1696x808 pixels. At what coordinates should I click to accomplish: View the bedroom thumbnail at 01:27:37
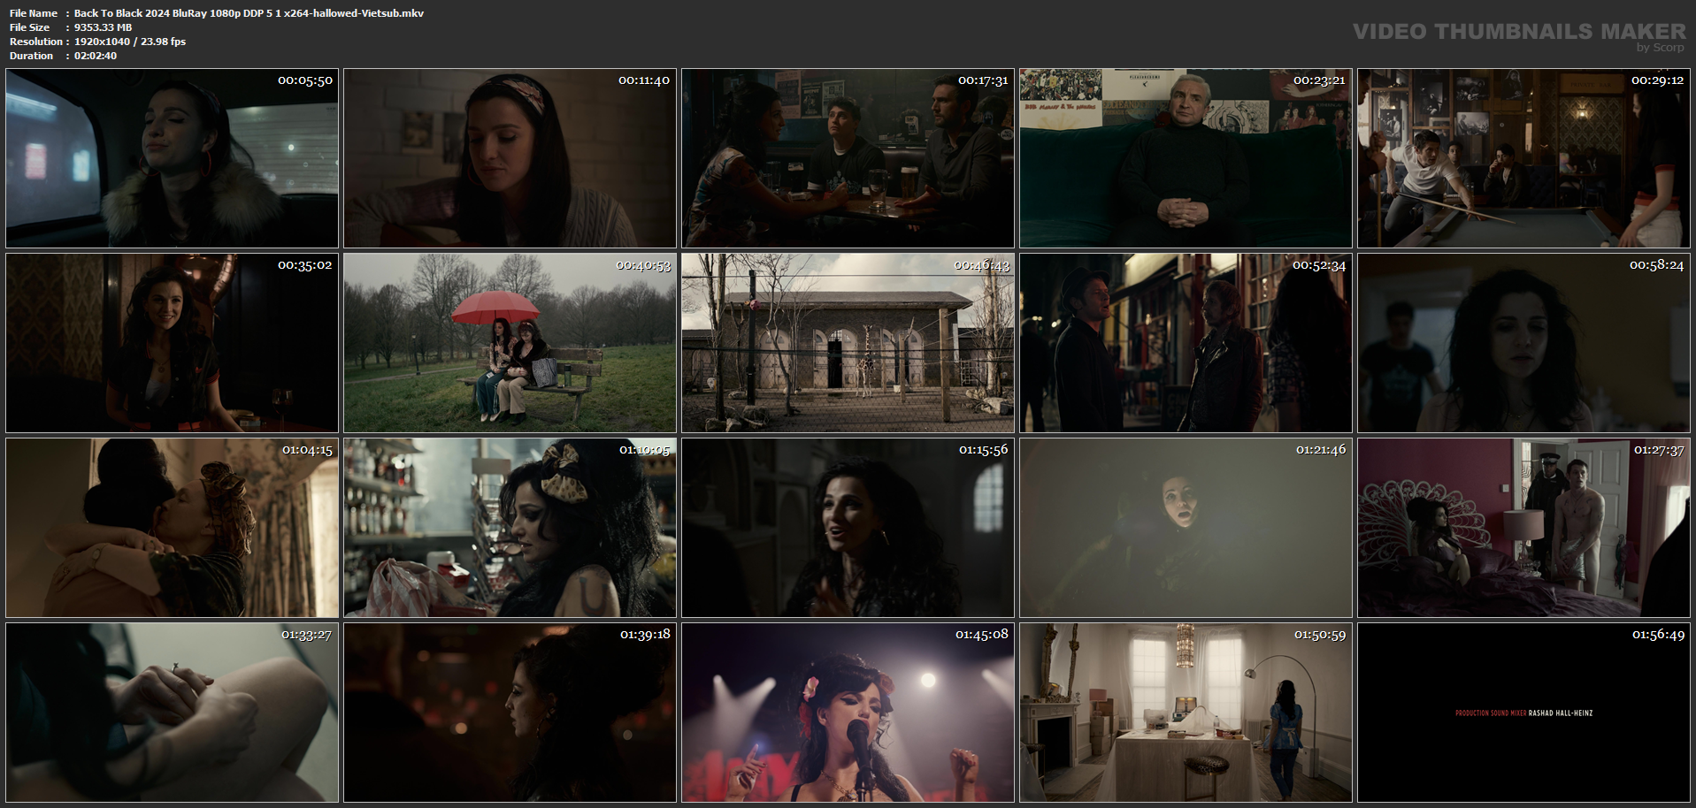pos(1524,528)
